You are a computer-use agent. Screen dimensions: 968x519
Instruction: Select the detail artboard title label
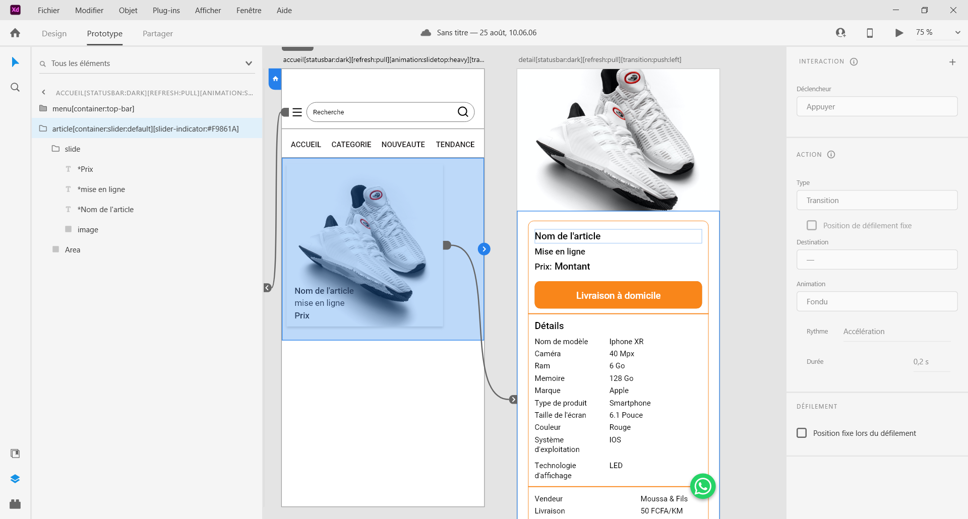click(x=599, y=59)
